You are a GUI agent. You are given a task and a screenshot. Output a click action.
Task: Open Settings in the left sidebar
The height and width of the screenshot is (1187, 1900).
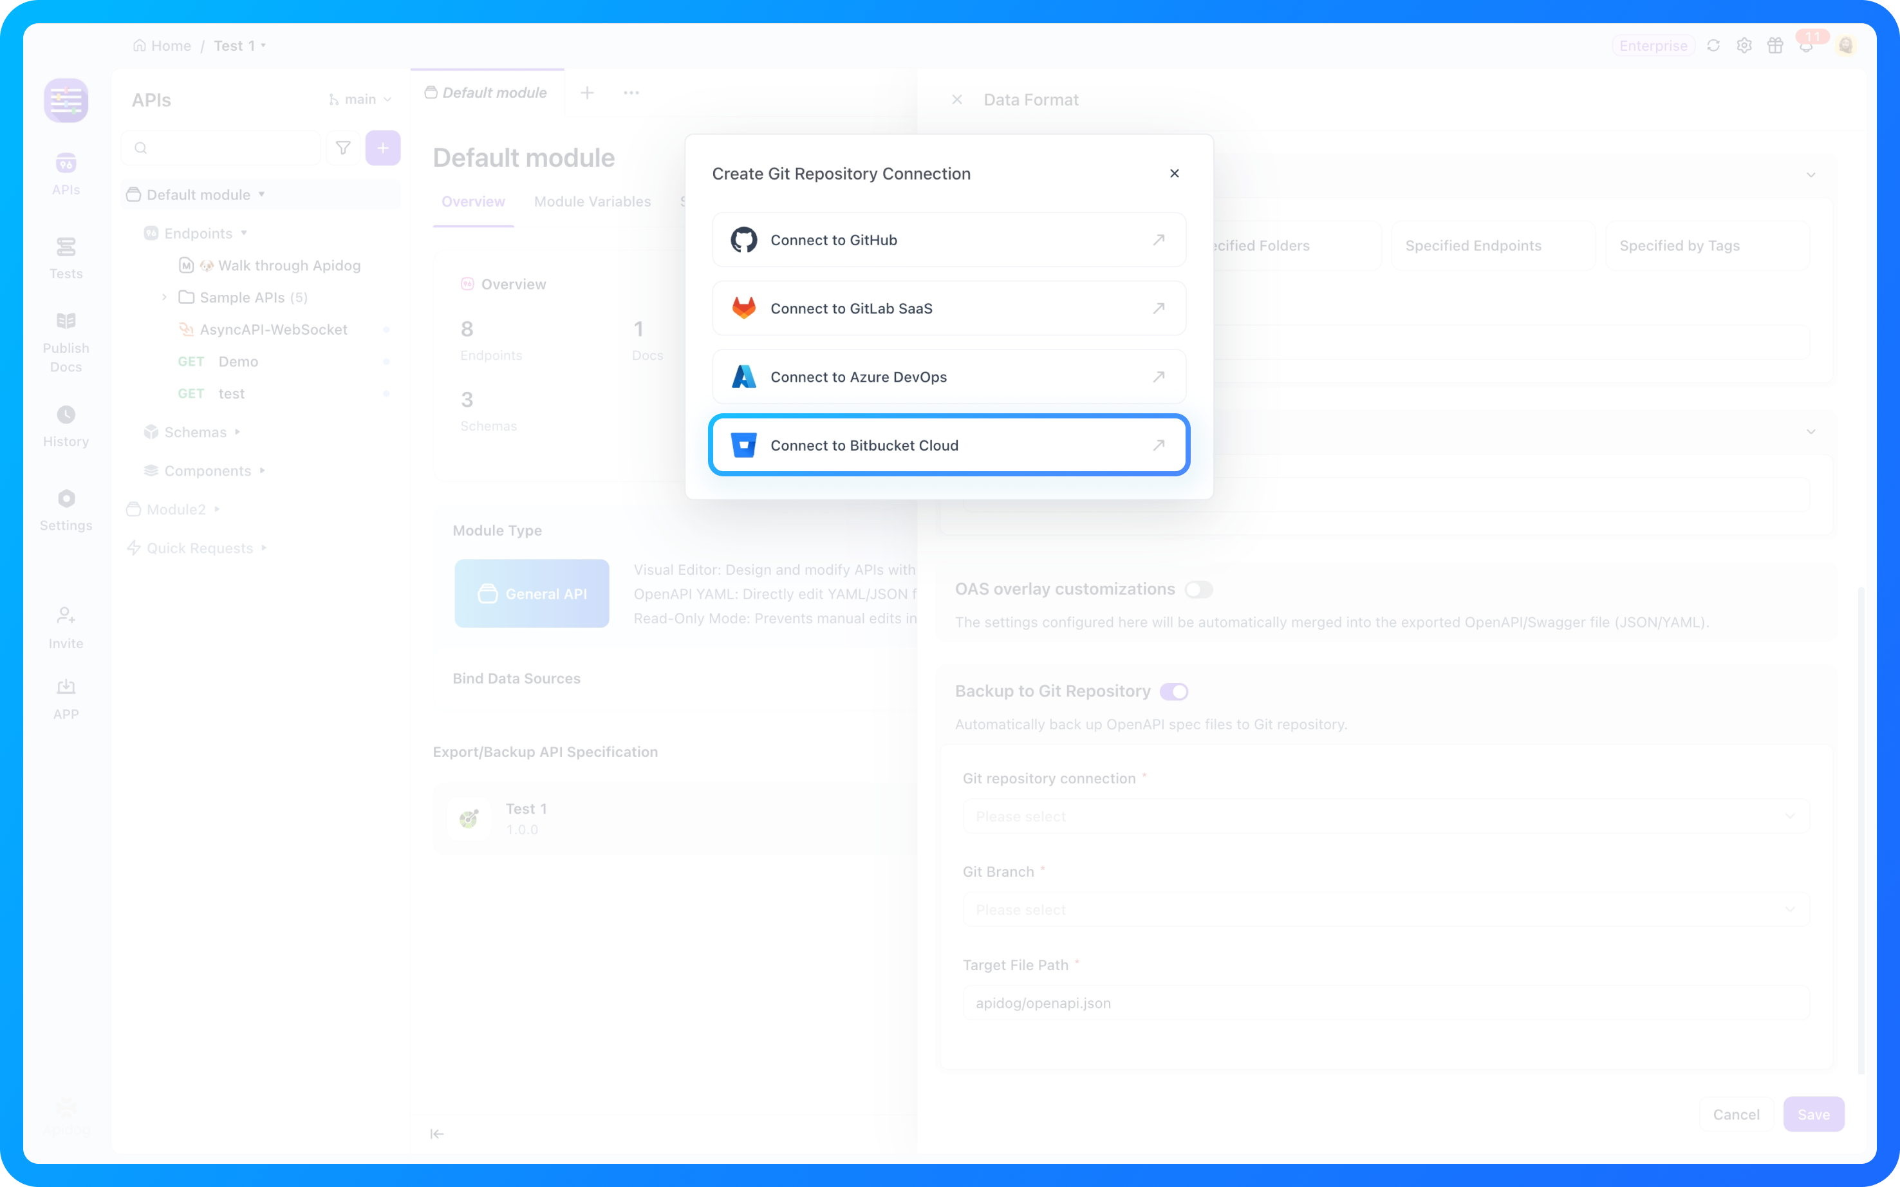pyautogui.click(x=66, y=510)
